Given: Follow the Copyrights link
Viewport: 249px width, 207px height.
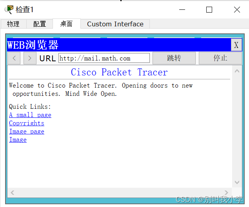Looking at the screenshot, I should coord(27,123).
